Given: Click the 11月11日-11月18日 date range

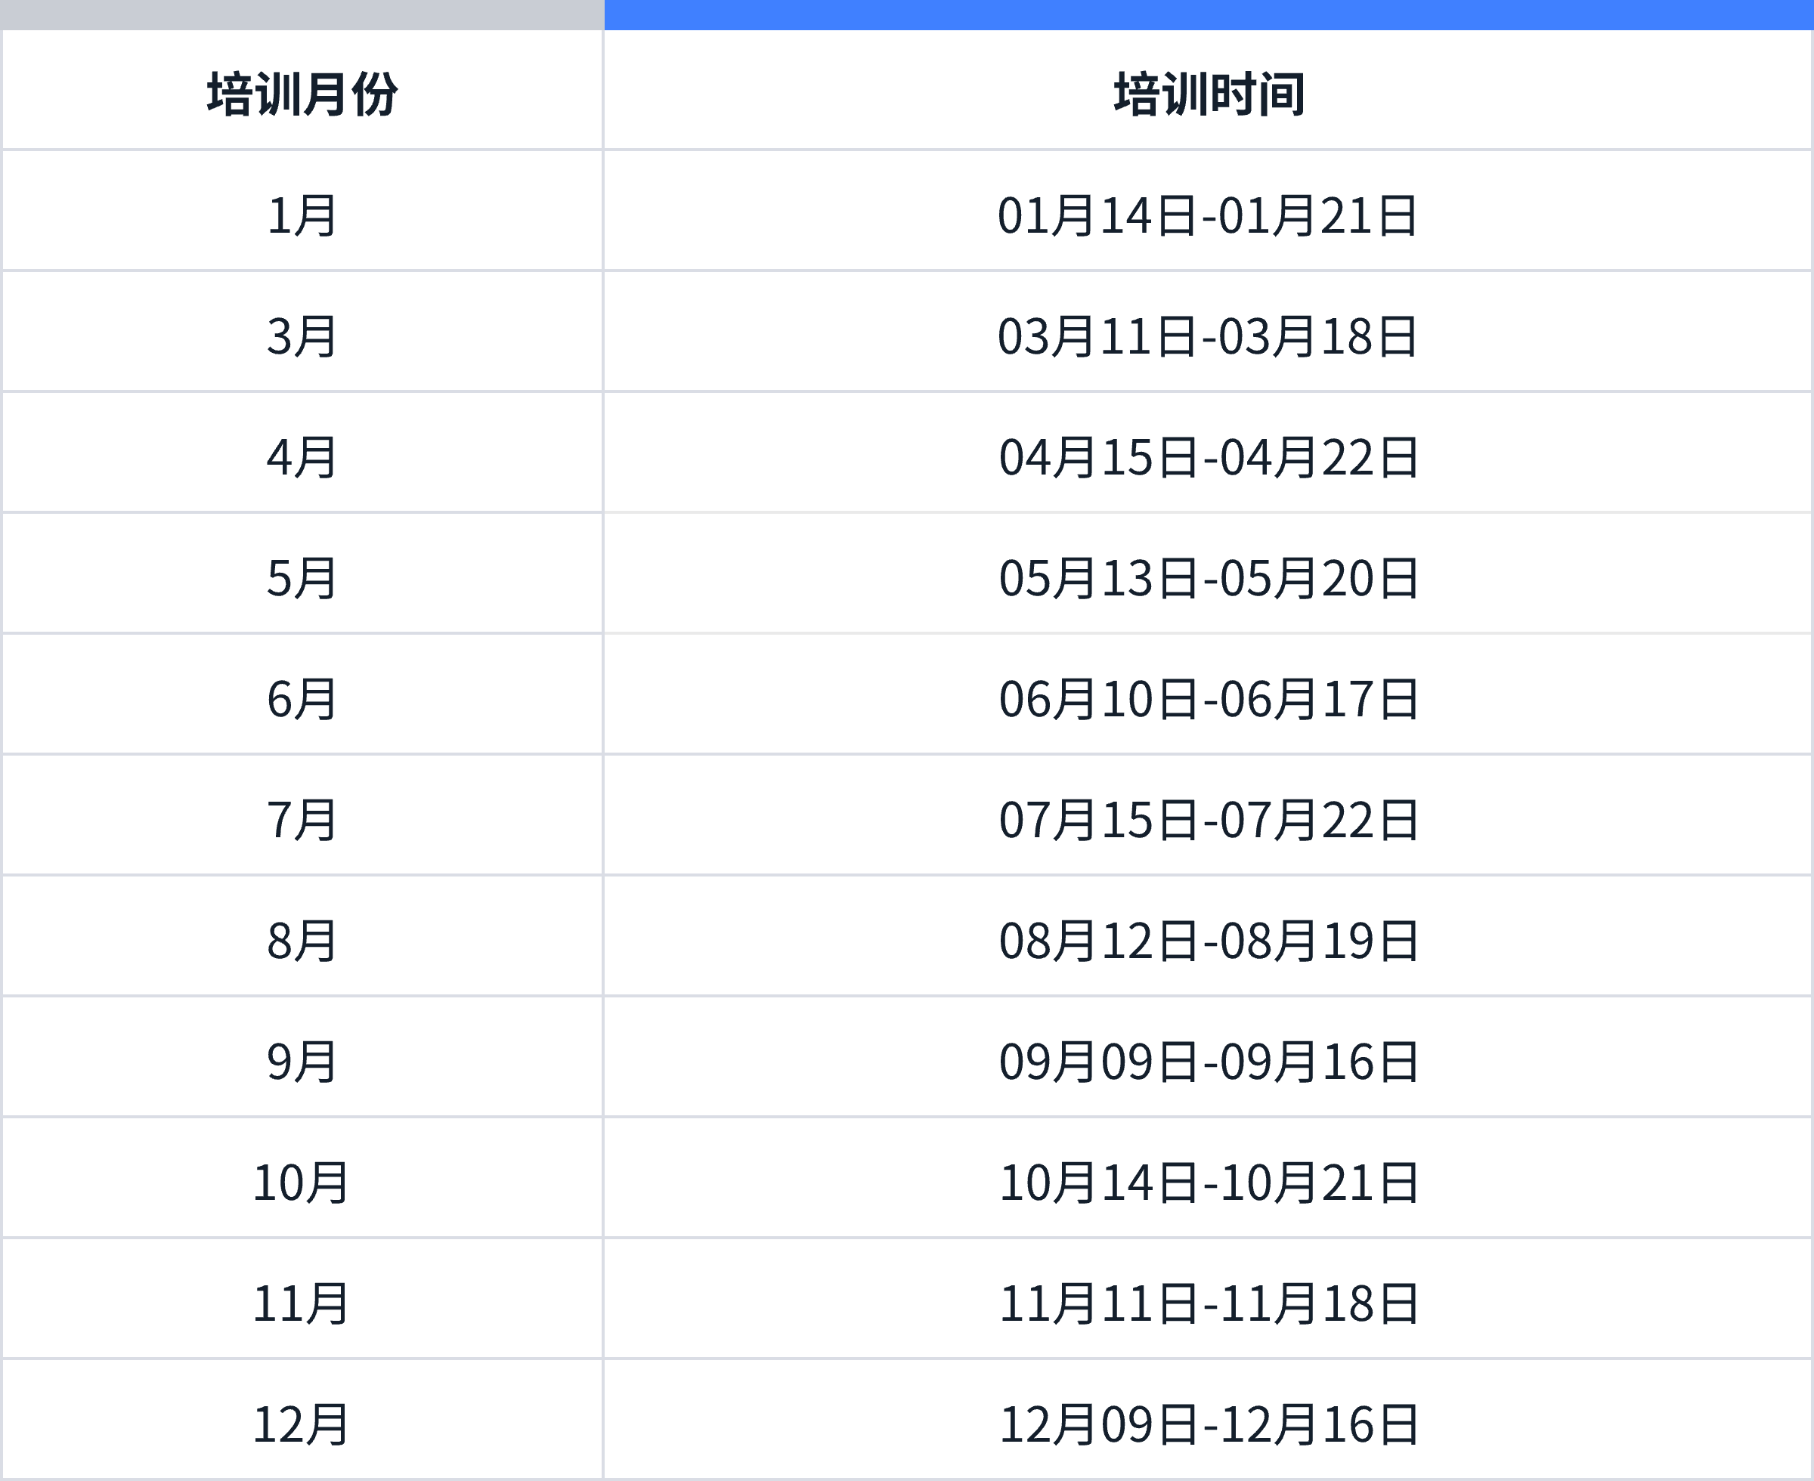Looking at the screenshot, I should pos(1208,1304).
